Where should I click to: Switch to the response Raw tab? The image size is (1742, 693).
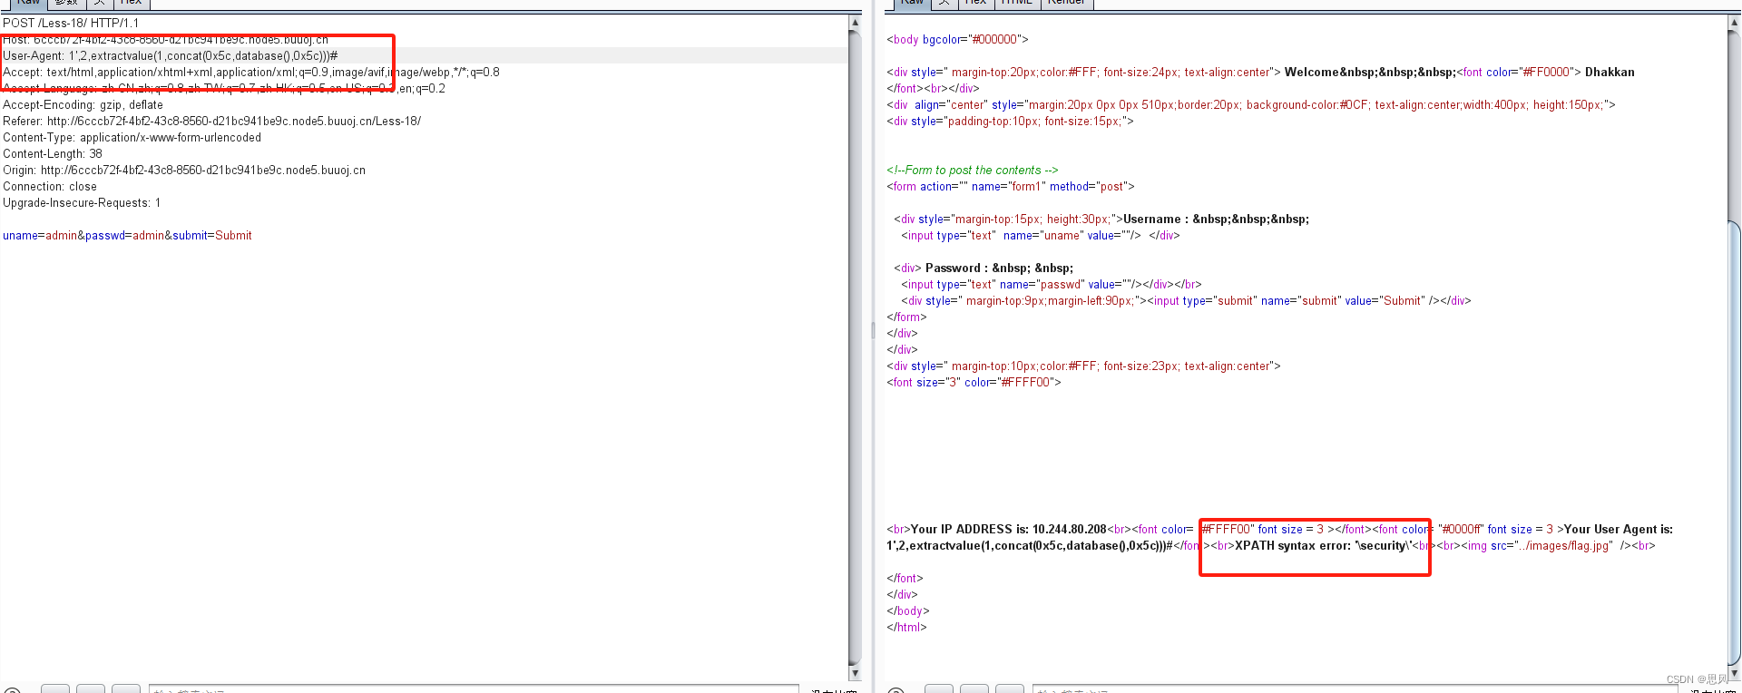point(913,3)
